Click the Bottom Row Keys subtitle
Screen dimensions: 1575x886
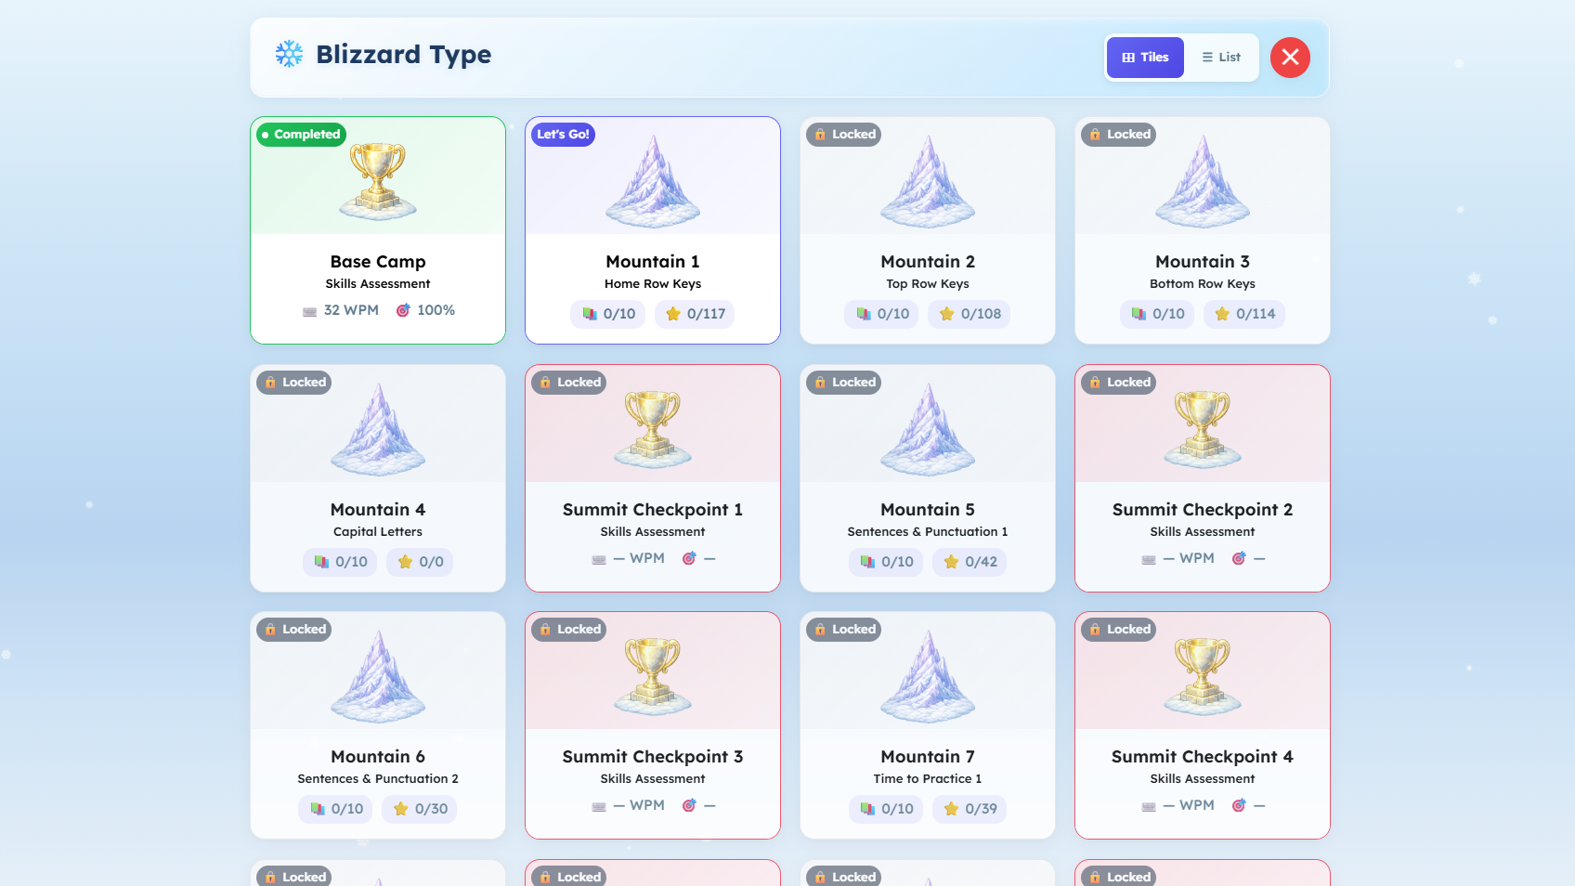1203,284
